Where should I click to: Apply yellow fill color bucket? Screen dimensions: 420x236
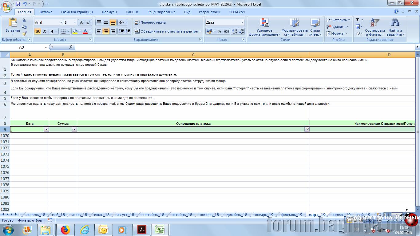click(x=75, y=31)
